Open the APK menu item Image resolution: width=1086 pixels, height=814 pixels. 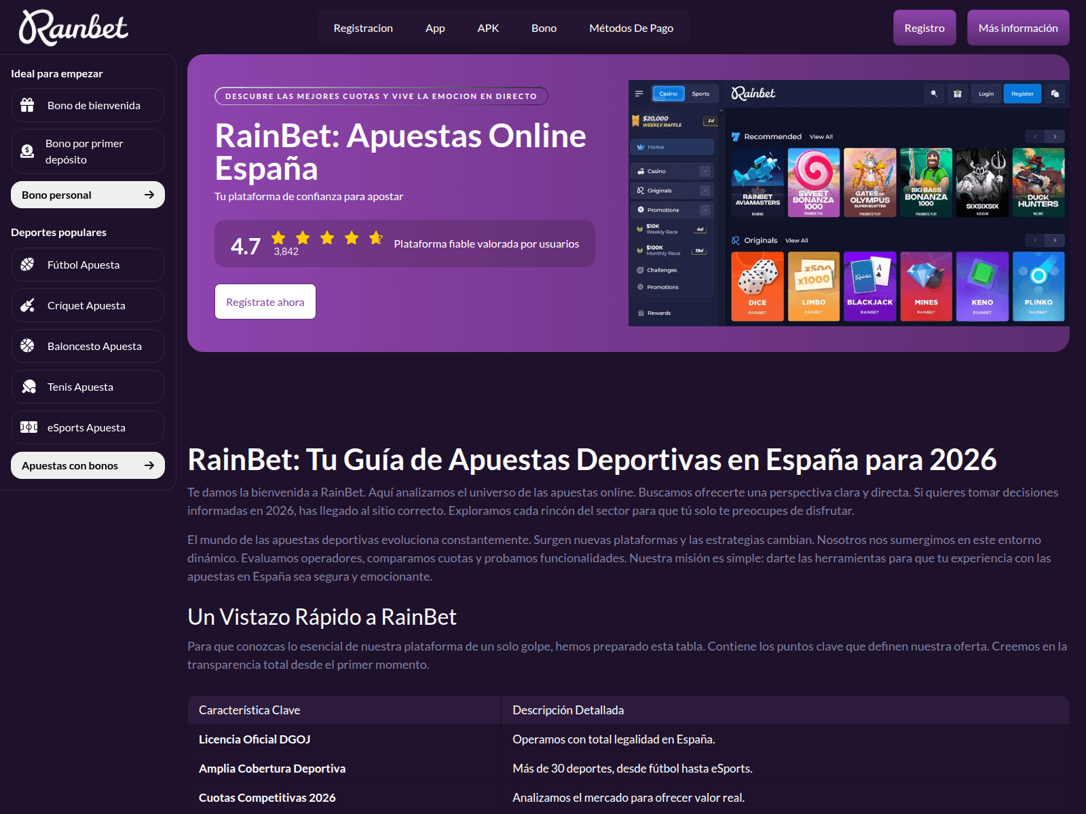[x=488, y=28]
